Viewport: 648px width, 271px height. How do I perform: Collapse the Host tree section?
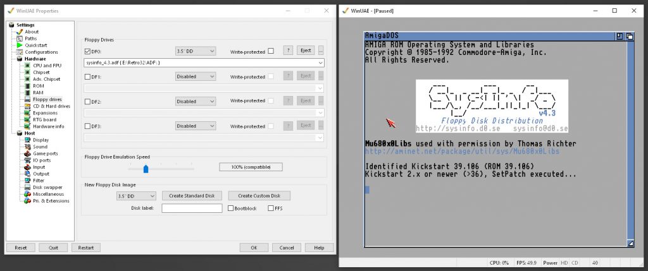(20, 133)
